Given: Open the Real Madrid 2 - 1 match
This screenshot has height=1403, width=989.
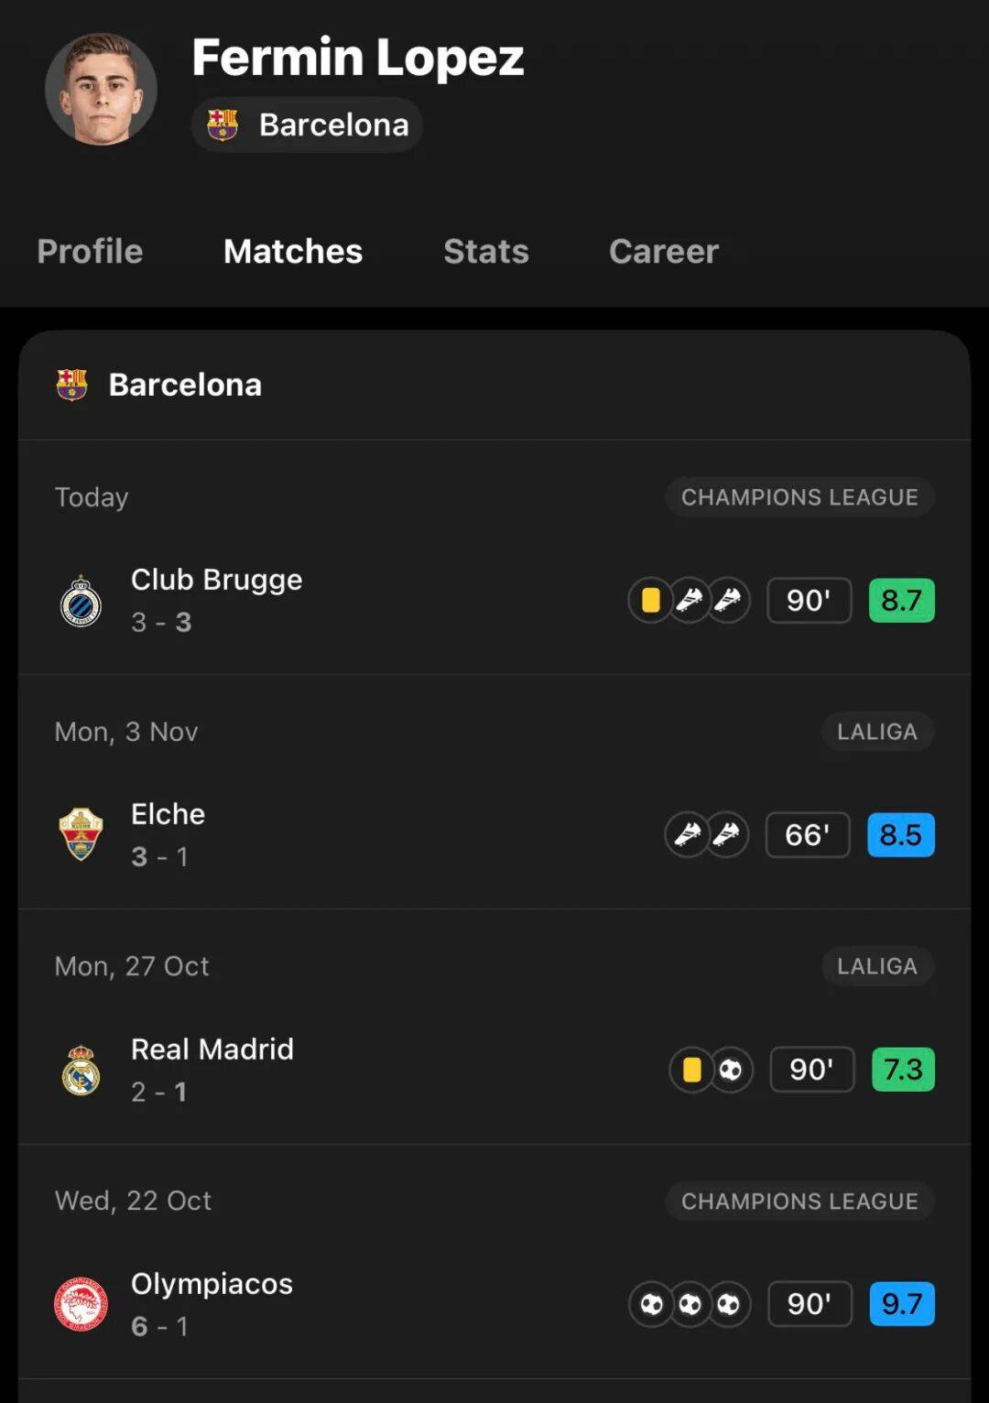Looking at the screenshot, I should point(212,1069).
